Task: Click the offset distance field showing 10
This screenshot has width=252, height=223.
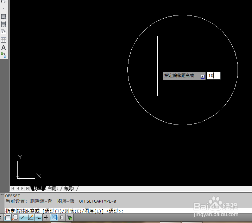Action: [x=214, y=76]
